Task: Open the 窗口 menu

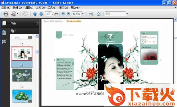Action: point(64,8)
